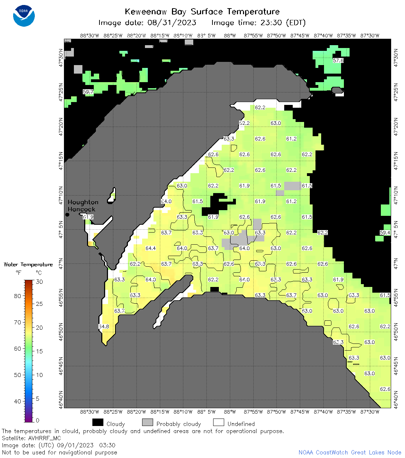The width and height of the screenshot is (405, 458).
Task: Click the NOAA logo emblem
Action: (24, 16)
